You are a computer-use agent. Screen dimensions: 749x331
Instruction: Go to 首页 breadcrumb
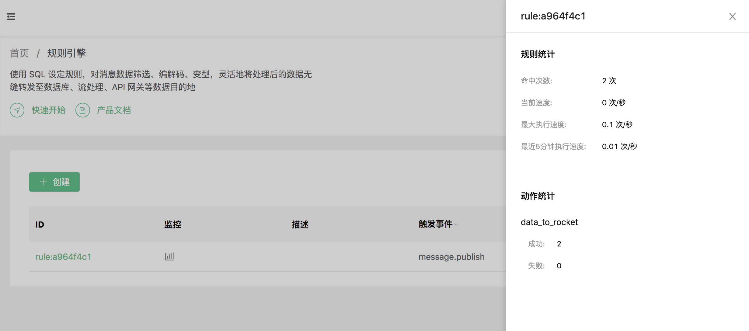(x=19, y=53)
